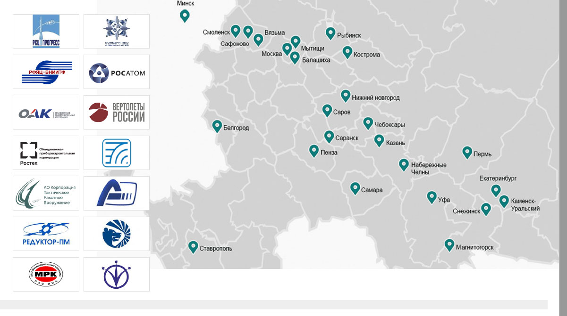Viewport: 567px width, 316px height.
Task: Select the Каменск-Уральский city name
Action: coord(525,205)
